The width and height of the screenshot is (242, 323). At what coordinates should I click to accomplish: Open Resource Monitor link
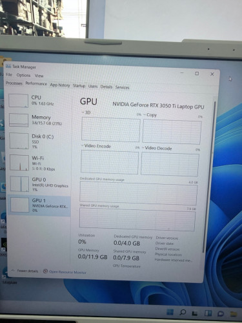(68, 272)
